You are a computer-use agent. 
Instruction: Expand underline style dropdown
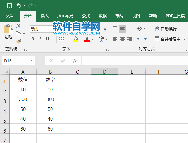[53, 39]
